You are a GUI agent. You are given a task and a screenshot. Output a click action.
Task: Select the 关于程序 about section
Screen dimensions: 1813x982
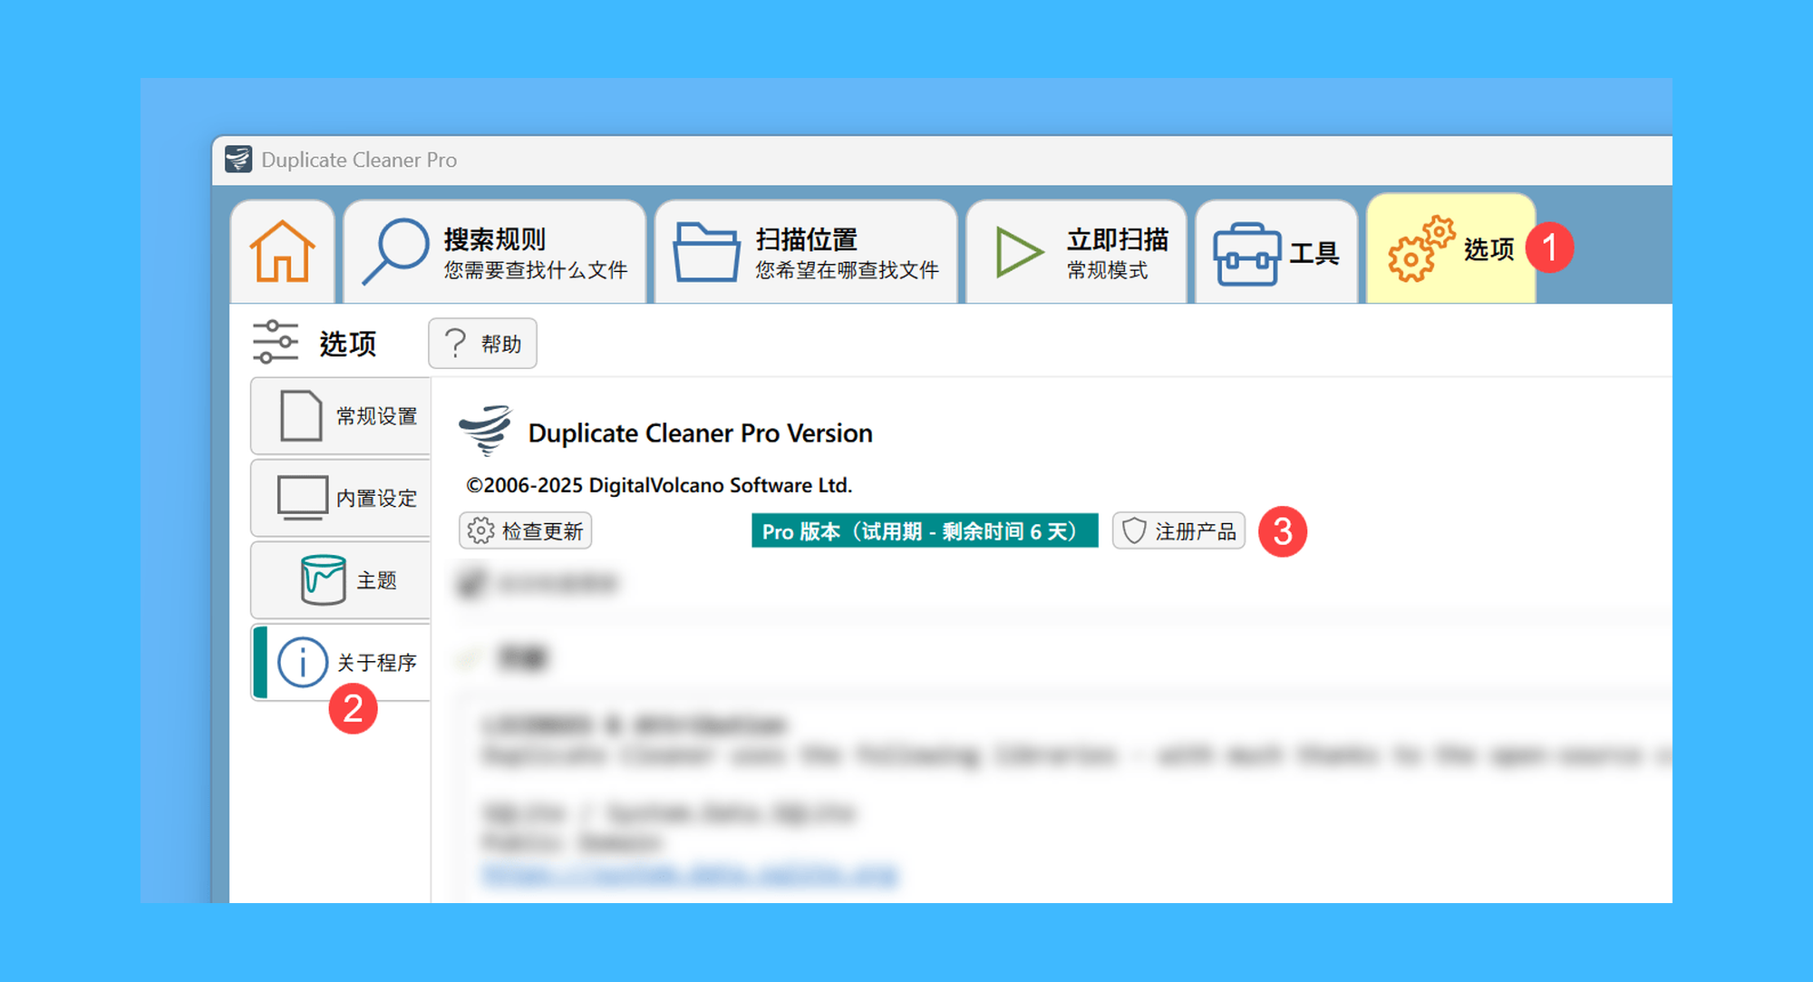tap(341, 662)
